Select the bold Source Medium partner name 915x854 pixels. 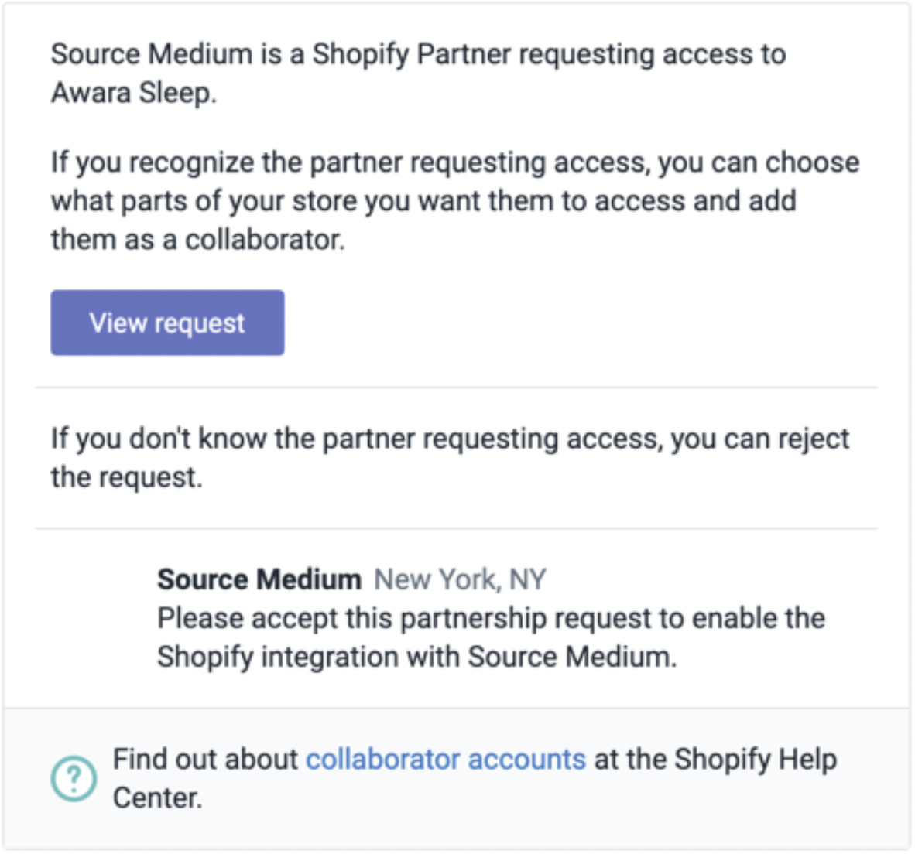(259, 579)
